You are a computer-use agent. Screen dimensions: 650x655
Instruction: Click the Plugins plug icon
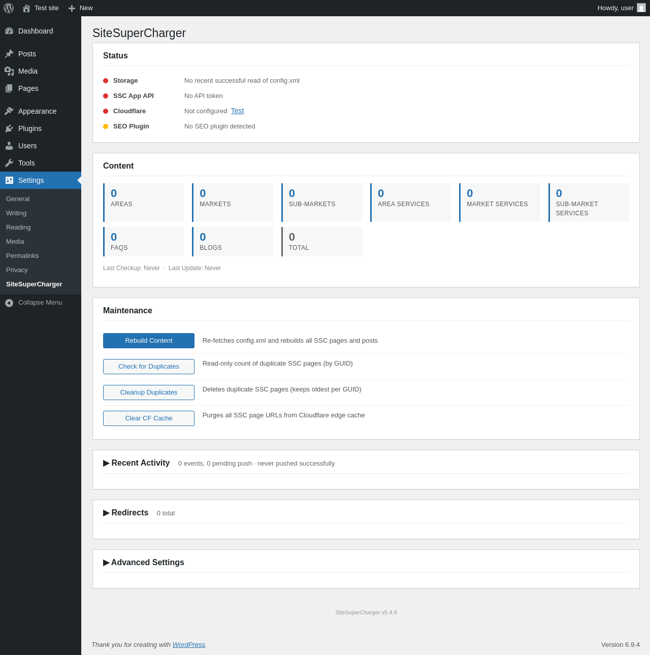9,128
